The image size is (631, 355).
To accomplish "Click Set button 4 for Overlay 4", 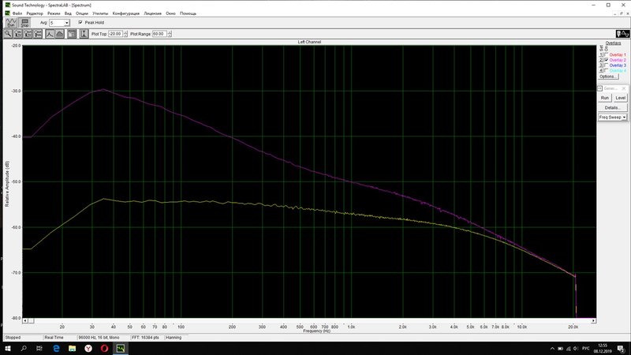I will click(x=601, y=70).
